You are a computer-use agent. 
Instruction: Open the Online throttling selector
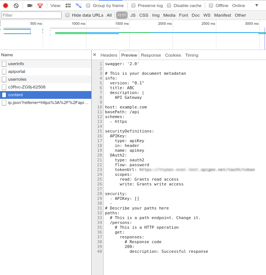(x=239, y=6)
